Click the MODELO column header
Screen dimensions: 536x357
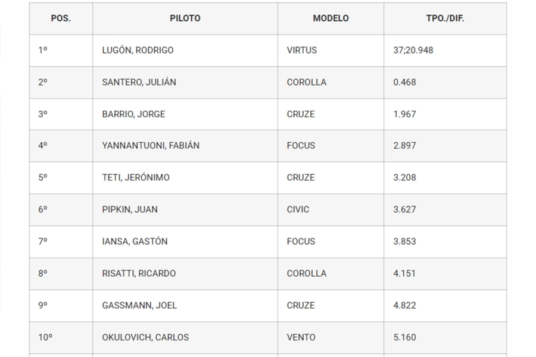[331, 18]
